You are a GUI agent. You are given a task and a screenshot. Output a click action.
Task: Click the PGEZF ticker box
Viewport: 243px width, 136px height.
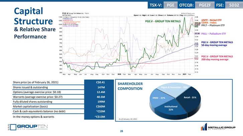click(205, 5)
